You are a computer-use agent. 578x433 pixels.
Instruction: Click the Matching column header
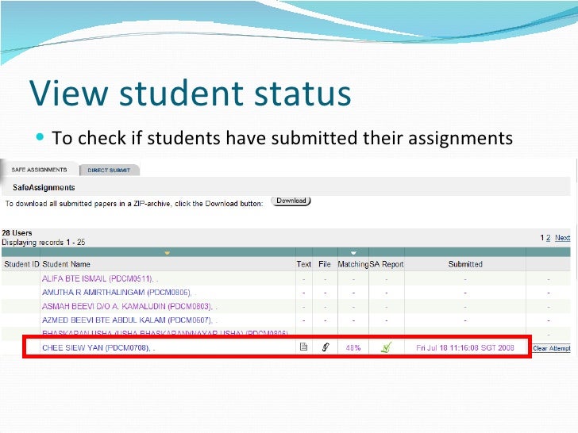[x=353, y=264]
